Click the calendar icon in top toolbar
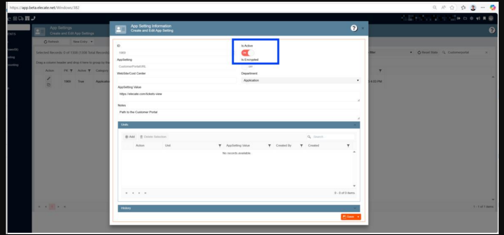The width and height of the screenshot is (504, 235). point(15,18)
